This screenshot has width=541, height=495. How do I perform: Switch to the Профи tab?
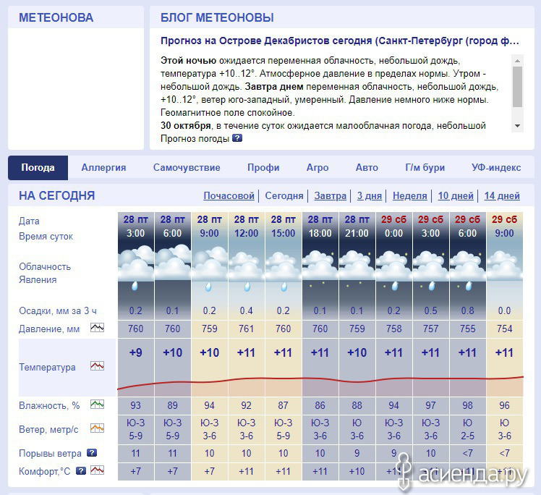tap(263, 167)
